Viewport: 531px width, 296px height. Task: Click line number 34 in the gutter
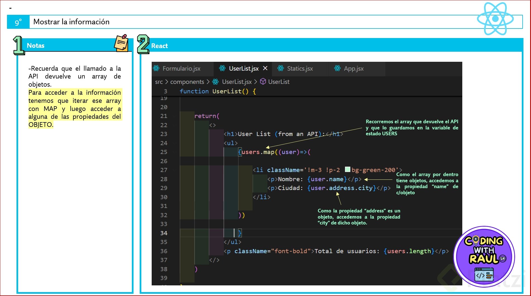(x=164, y=233)
